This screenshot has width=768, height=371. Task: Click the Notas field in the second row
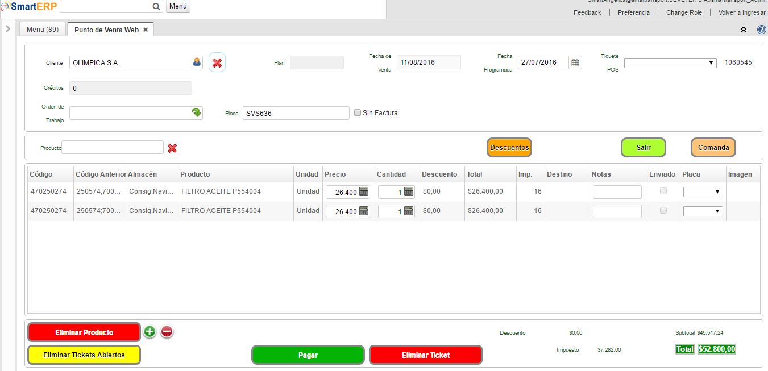[617, 211]
